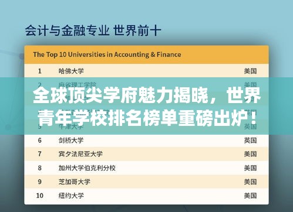Click the 美国 label in the 宾夕法尼亚大学 row
This screenshot has height=212, width=293.
click(x=250, y=154)
